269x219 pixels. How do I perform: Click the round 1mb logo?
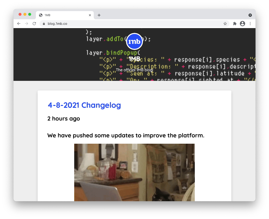tap(134, 41)
